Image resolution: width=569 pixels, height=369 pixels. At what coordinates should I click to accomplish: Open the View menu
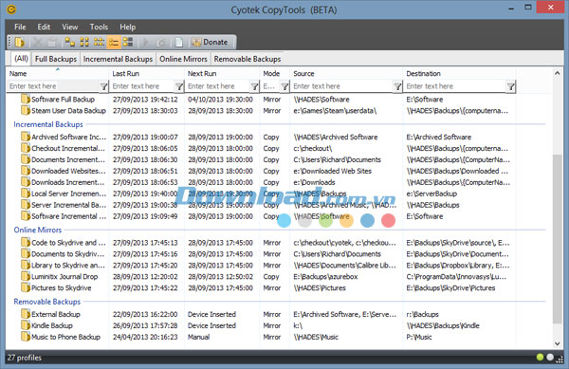tap(69, 27)
